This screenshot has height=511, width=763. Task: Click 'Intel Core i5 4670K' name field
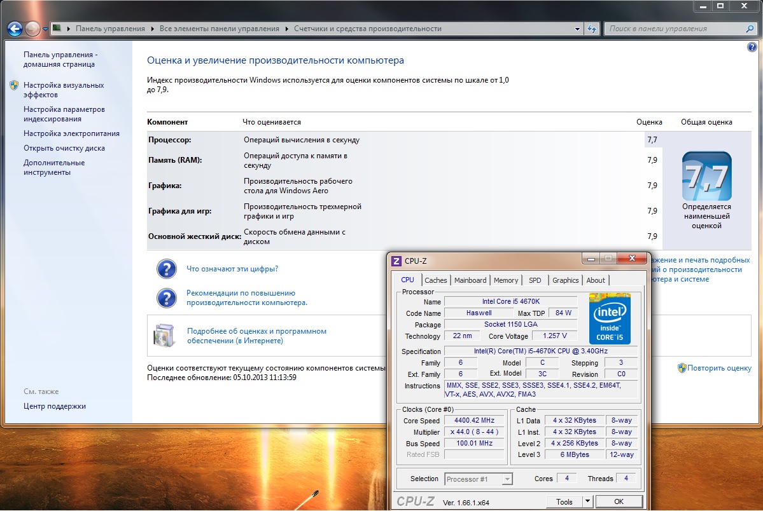tap(510, 301)
